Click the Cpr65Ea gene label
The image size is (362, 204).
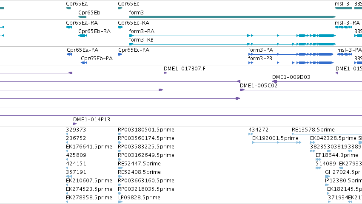(x=77, y=4)
